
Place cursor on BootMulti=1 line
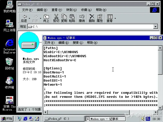pos(55,77)
